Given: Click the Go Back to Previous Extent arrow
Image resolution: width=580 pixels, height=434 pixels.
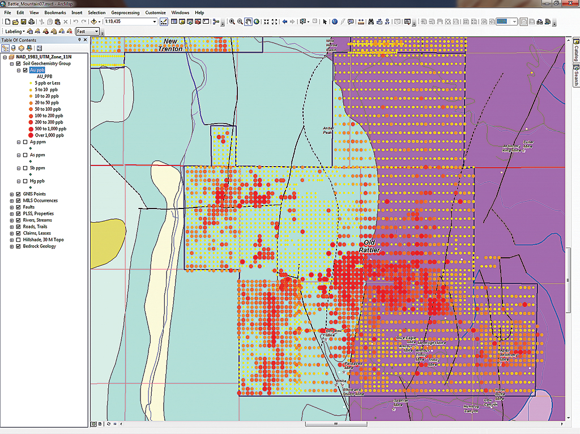Looking at the screenshot, I should tap(284, 22).
